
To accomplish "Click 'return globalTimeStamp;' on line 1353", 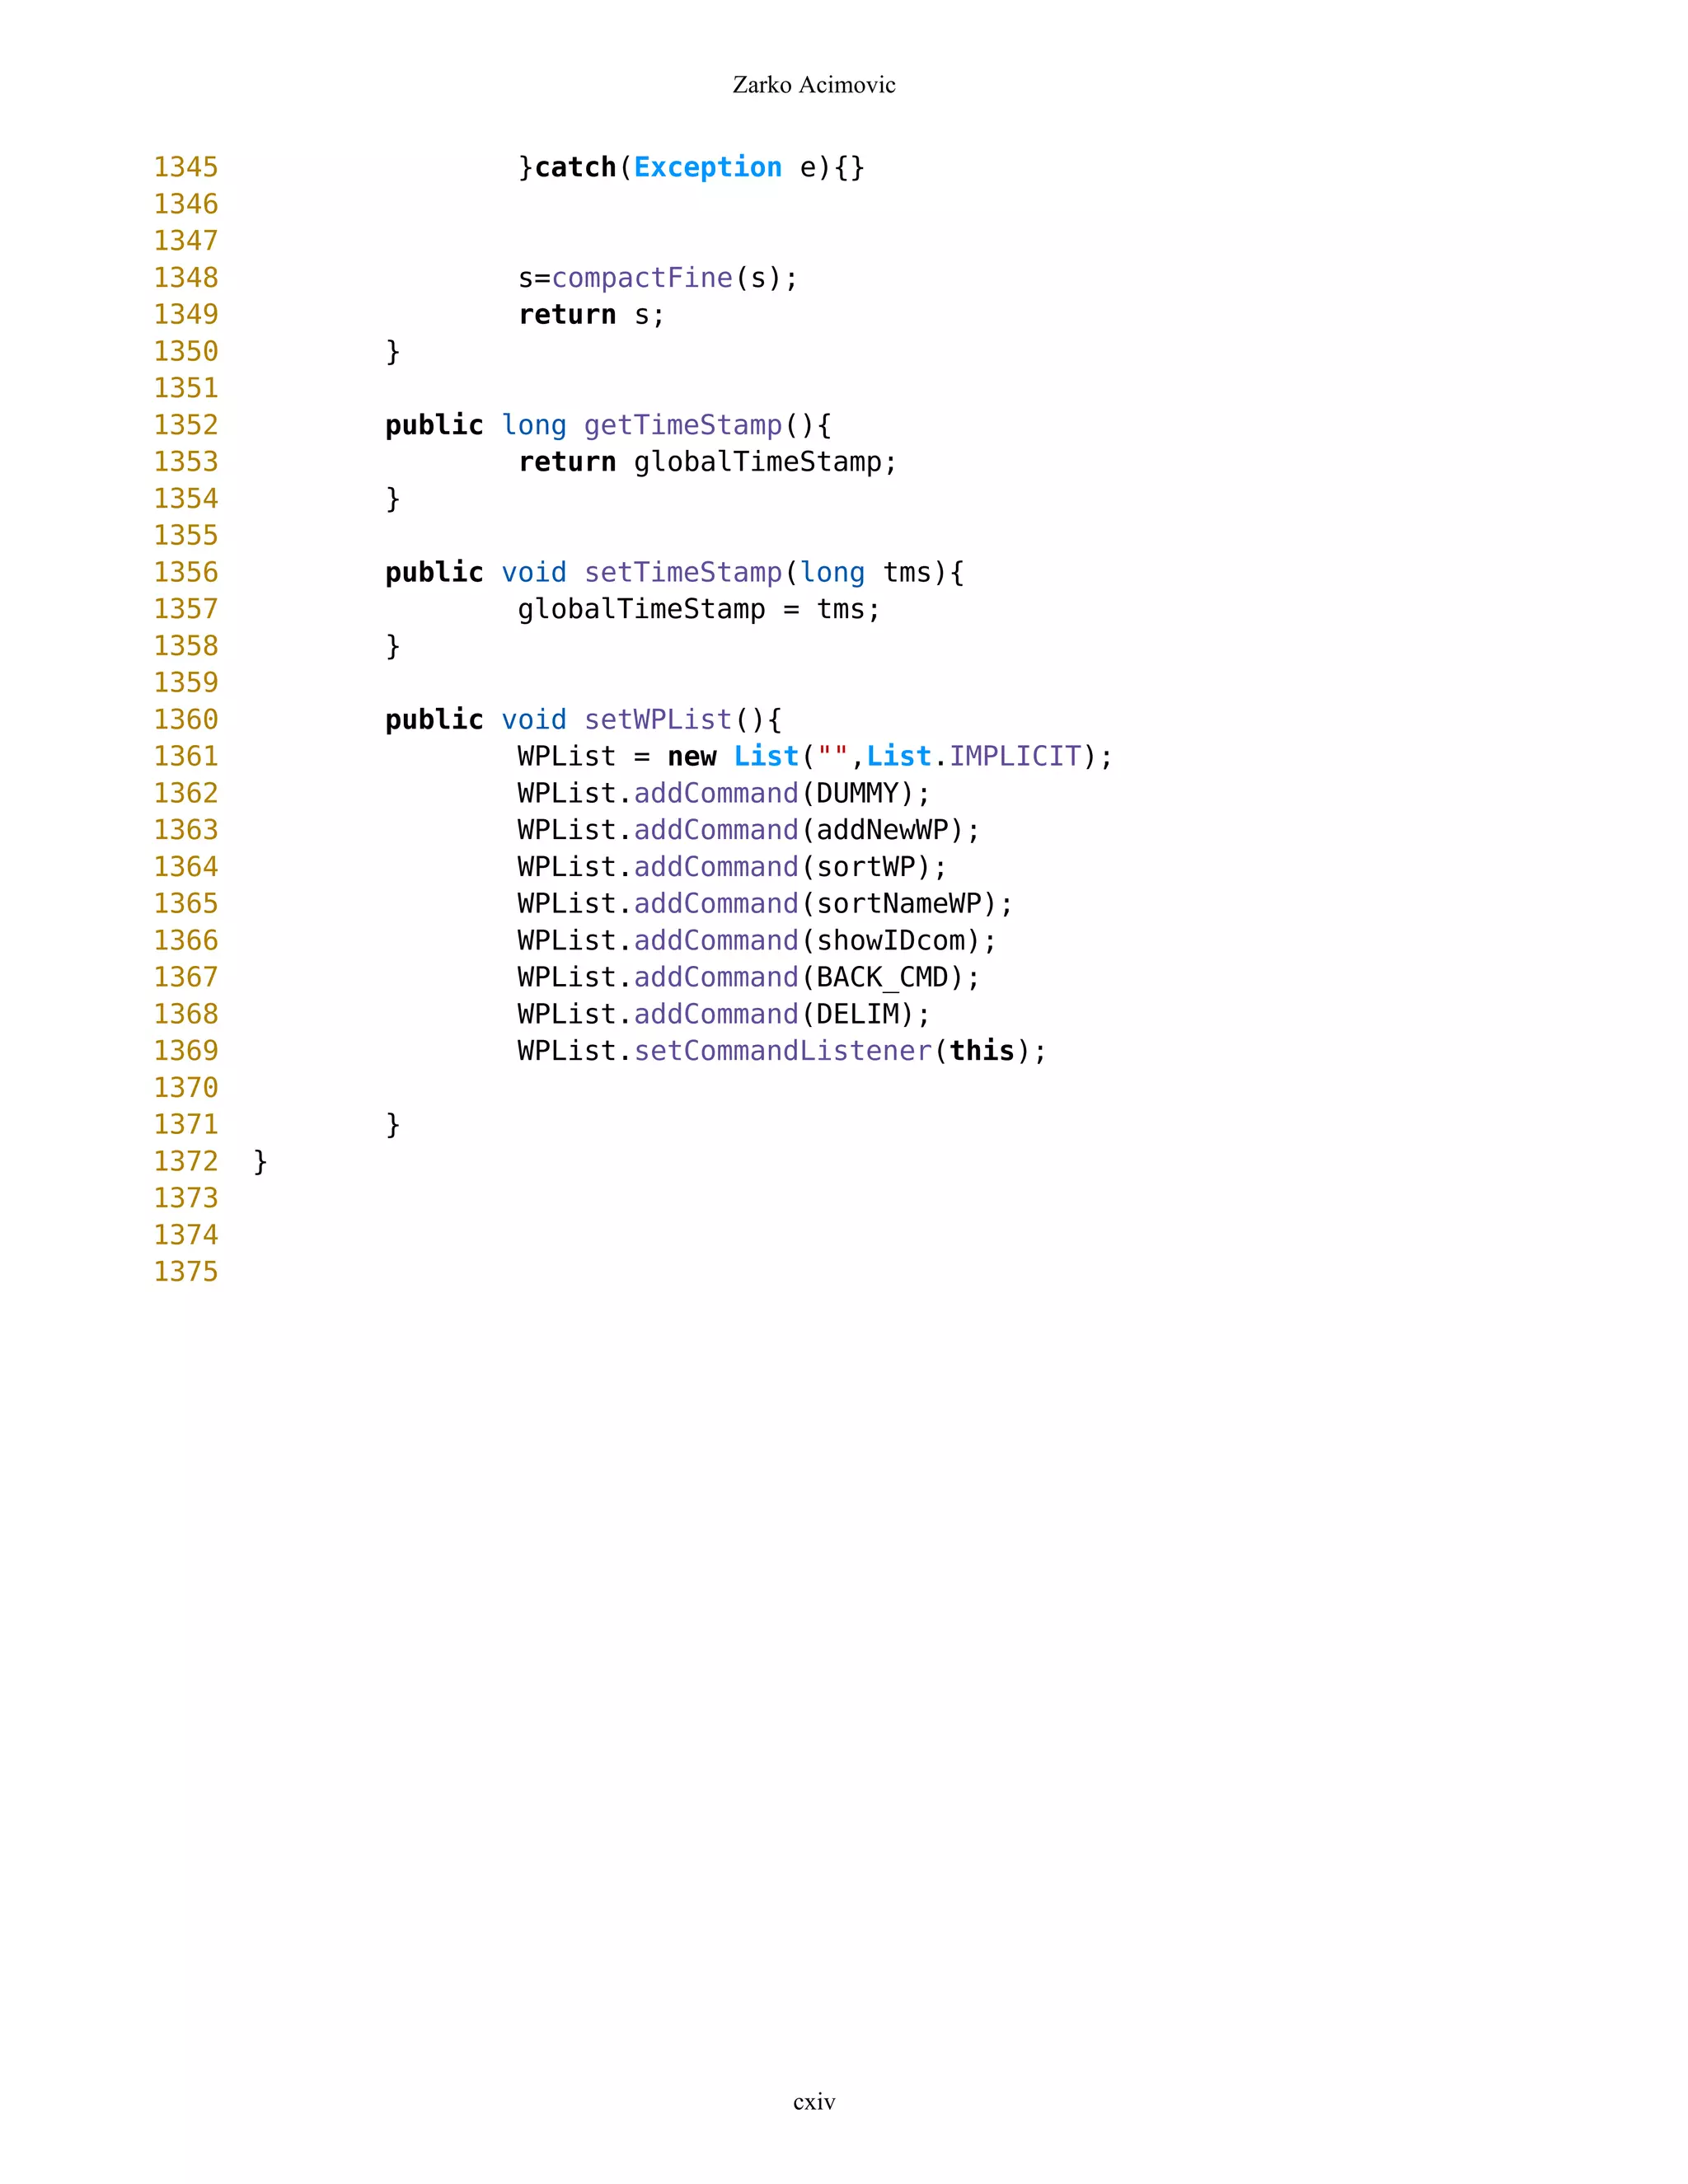I will (x=707, y=462).
